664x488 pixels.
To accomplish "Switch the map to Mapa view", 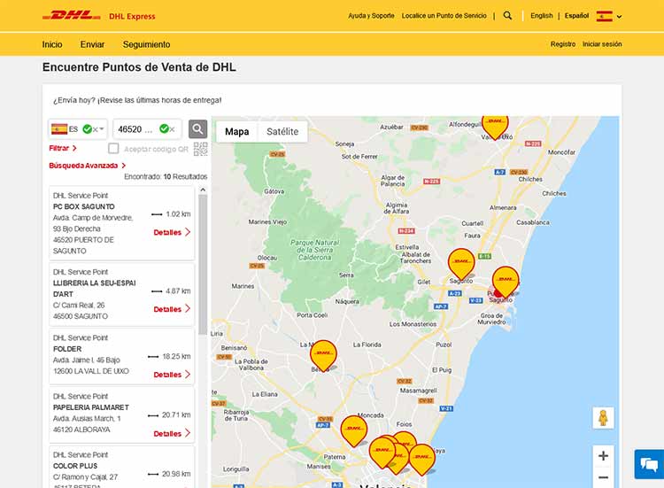I will click(x=236, y=131).
